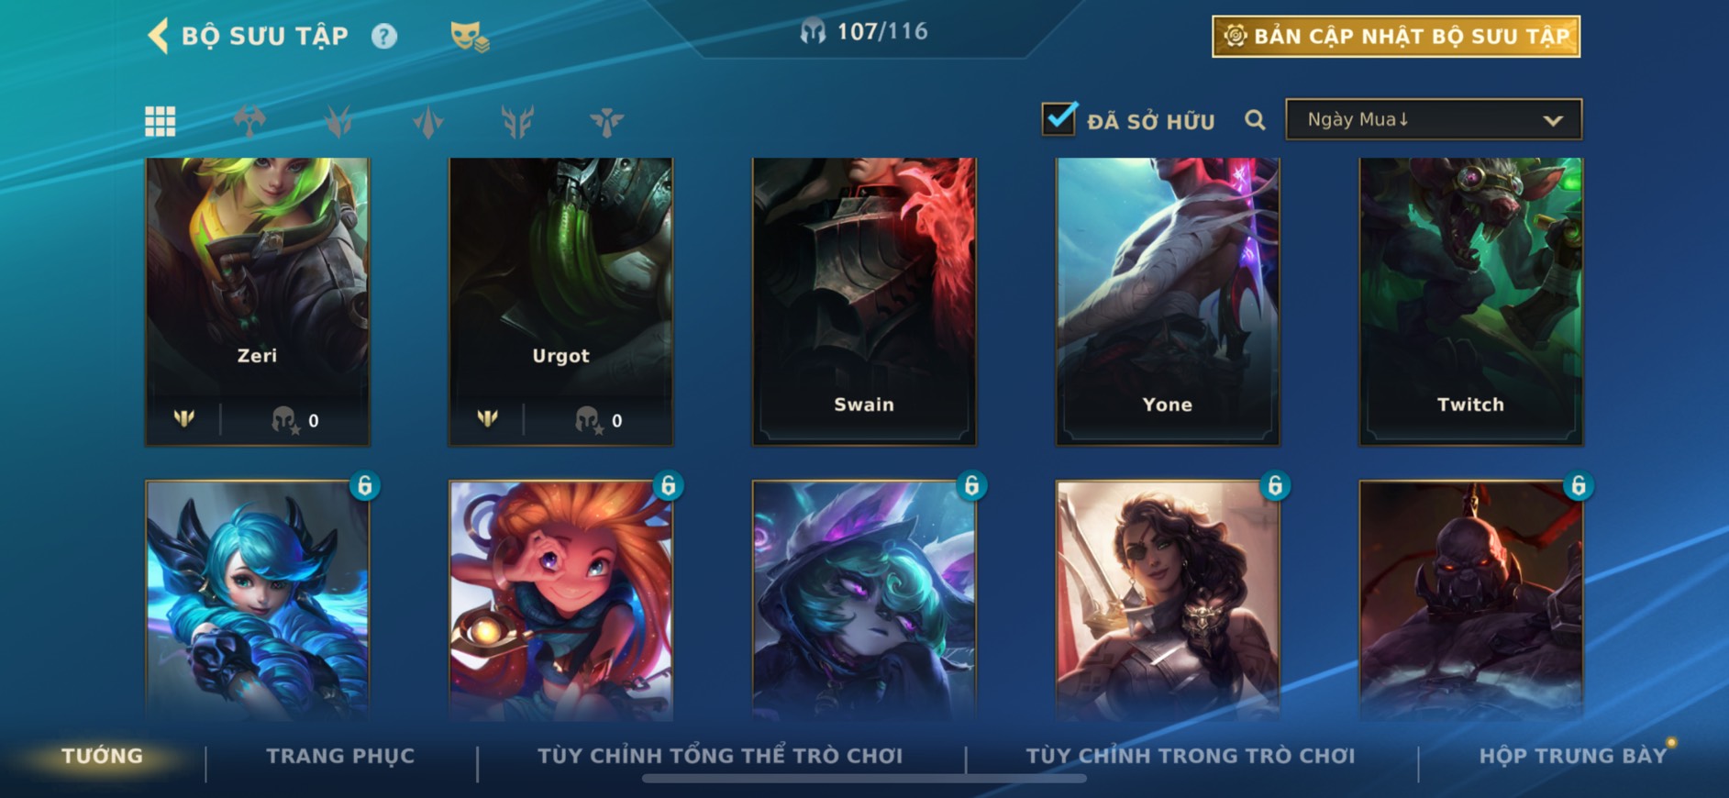Select the all champions grid filter icon
1729x798 pixels.
point(161,121)
